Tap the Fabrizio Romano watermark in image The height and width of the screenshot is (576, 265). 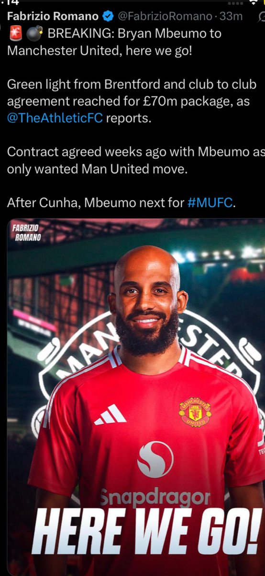click(27, 232)
